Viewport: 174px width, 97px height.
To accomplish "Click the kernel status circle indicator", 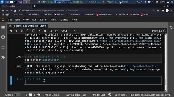I will point(165,31).
